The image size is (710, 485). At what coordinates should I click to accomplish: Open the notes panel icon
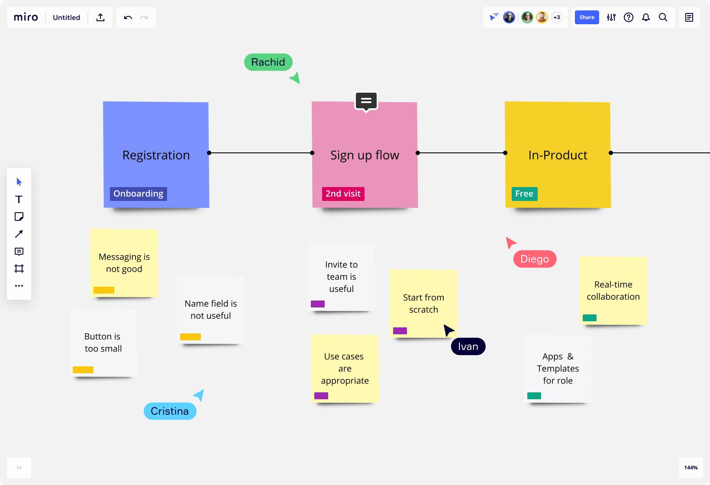pyautogui.click(x=689, y=17)
